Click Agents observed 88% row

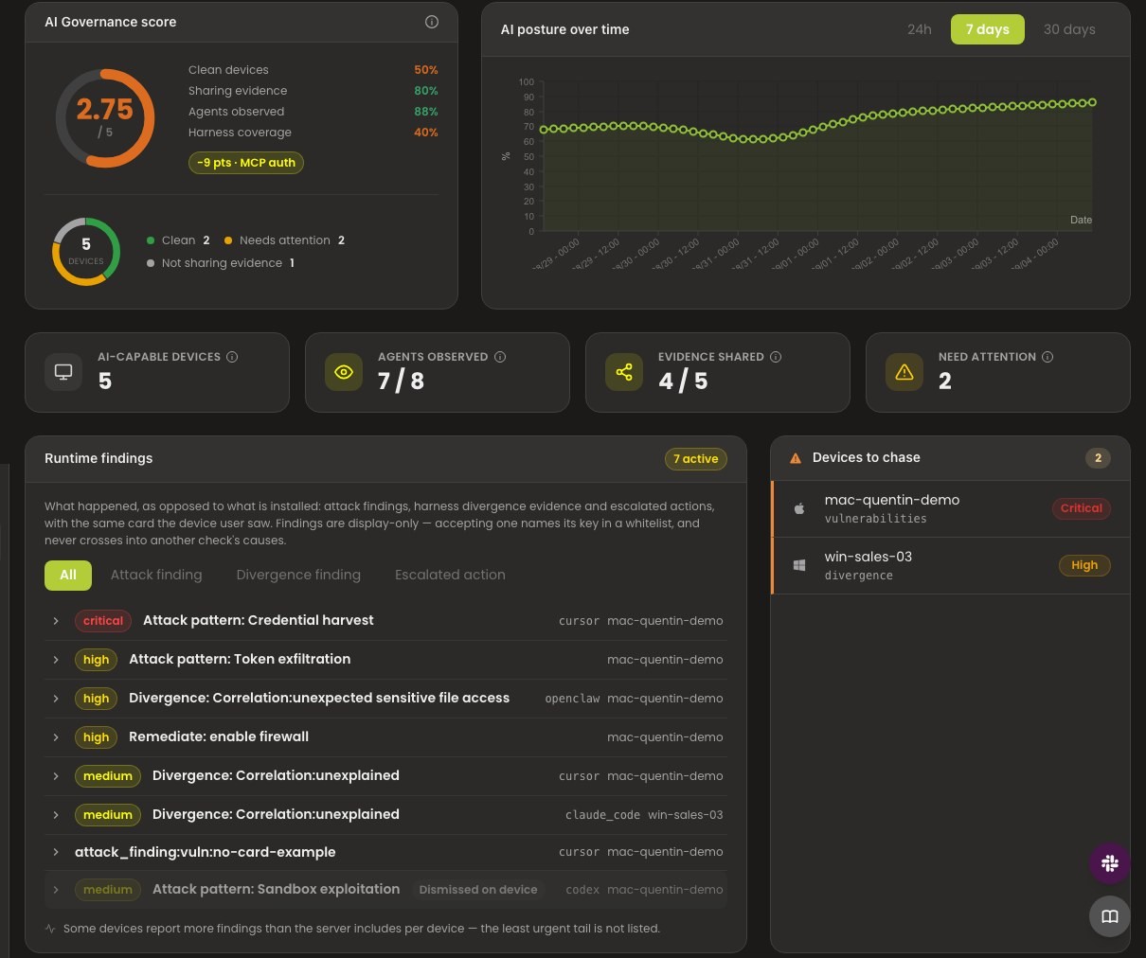pyautogui.click(x=313, y=112)
